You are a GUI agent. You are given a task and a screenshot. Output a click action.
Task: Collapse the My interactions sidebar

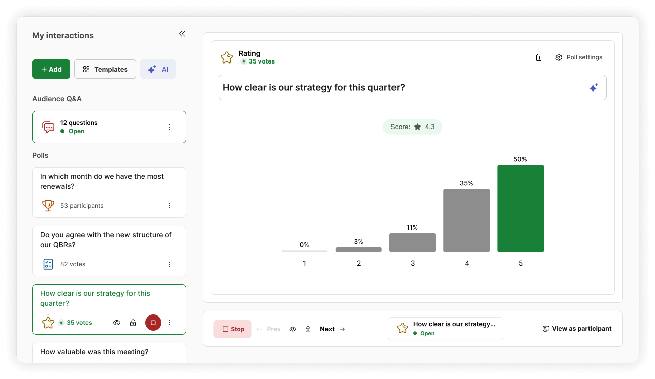[x=182, y=34]
